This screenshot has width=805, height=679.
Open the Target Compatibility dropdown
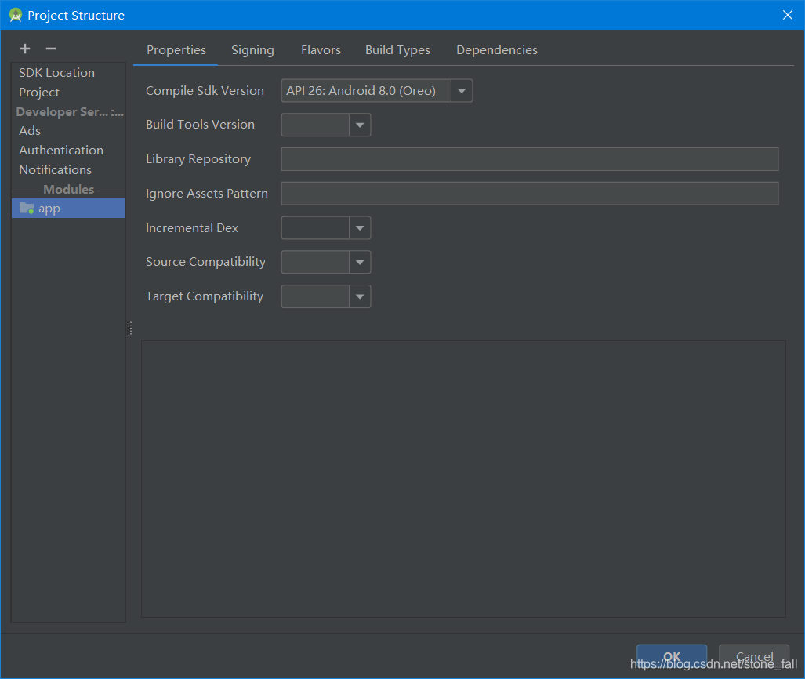[360, 296]
